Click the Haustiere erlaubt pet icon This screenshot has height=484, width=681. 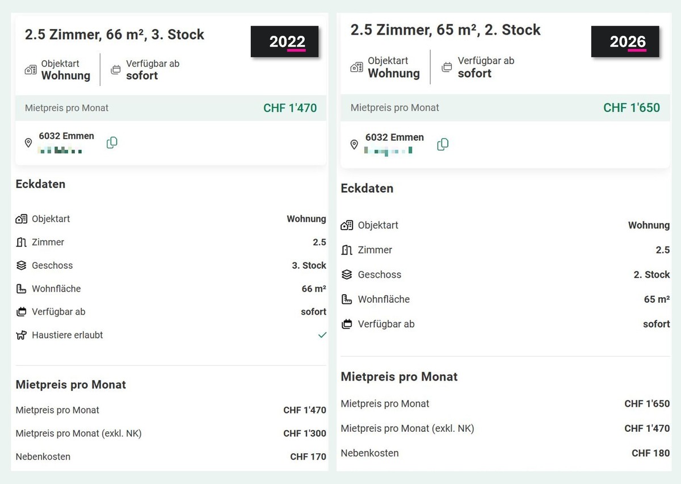pos(22,335)
